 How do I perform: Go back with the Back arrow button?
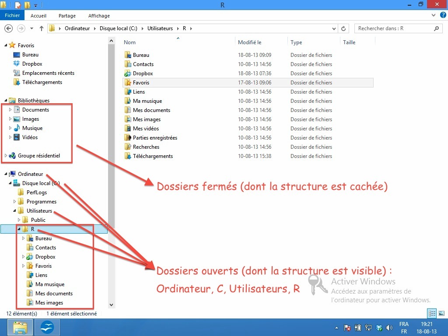point(9,28)
